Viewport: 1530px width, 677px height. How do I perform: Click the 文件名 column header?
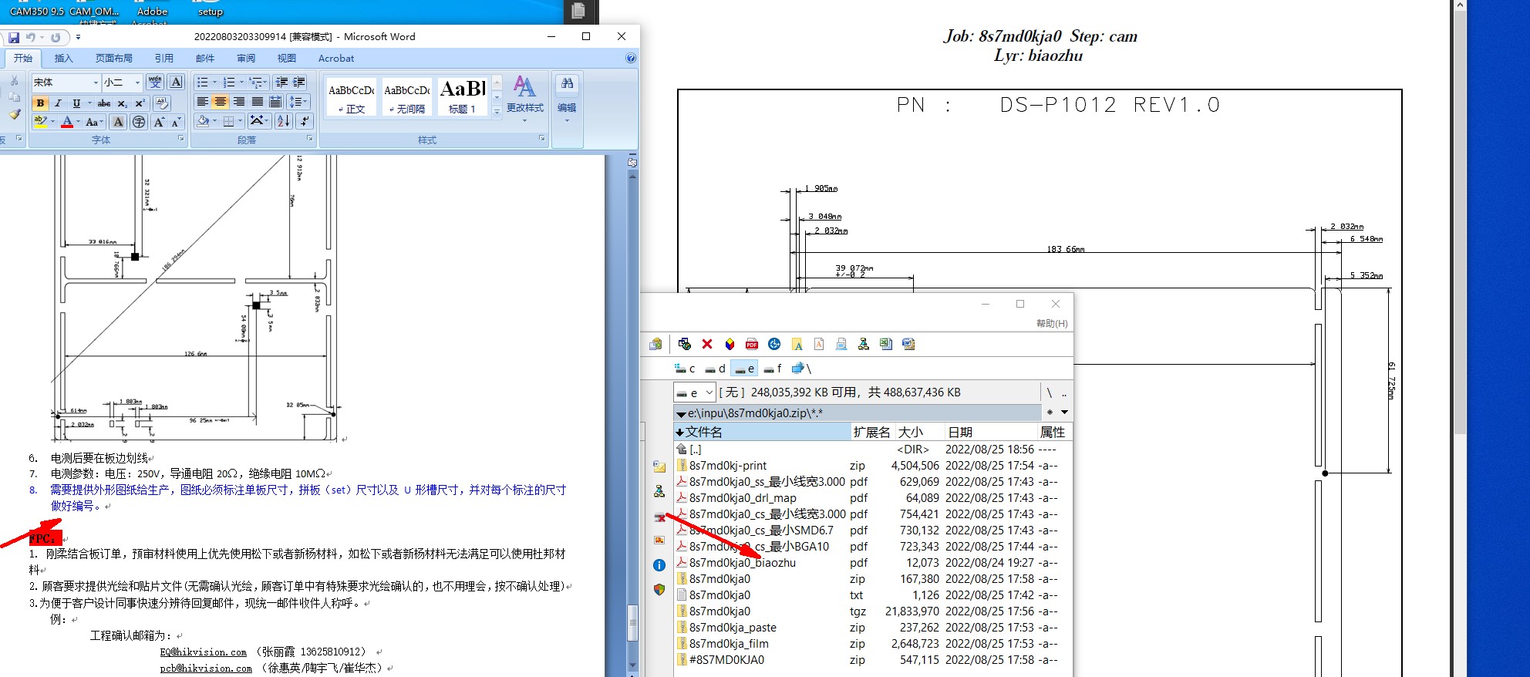click(x=763, y=433)
